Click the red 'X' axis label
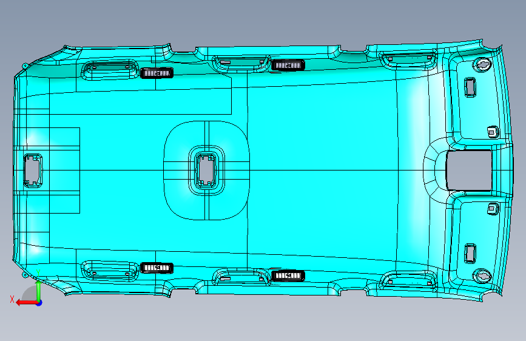The width and height of the screenshot is (526, 341). (12, 299)
